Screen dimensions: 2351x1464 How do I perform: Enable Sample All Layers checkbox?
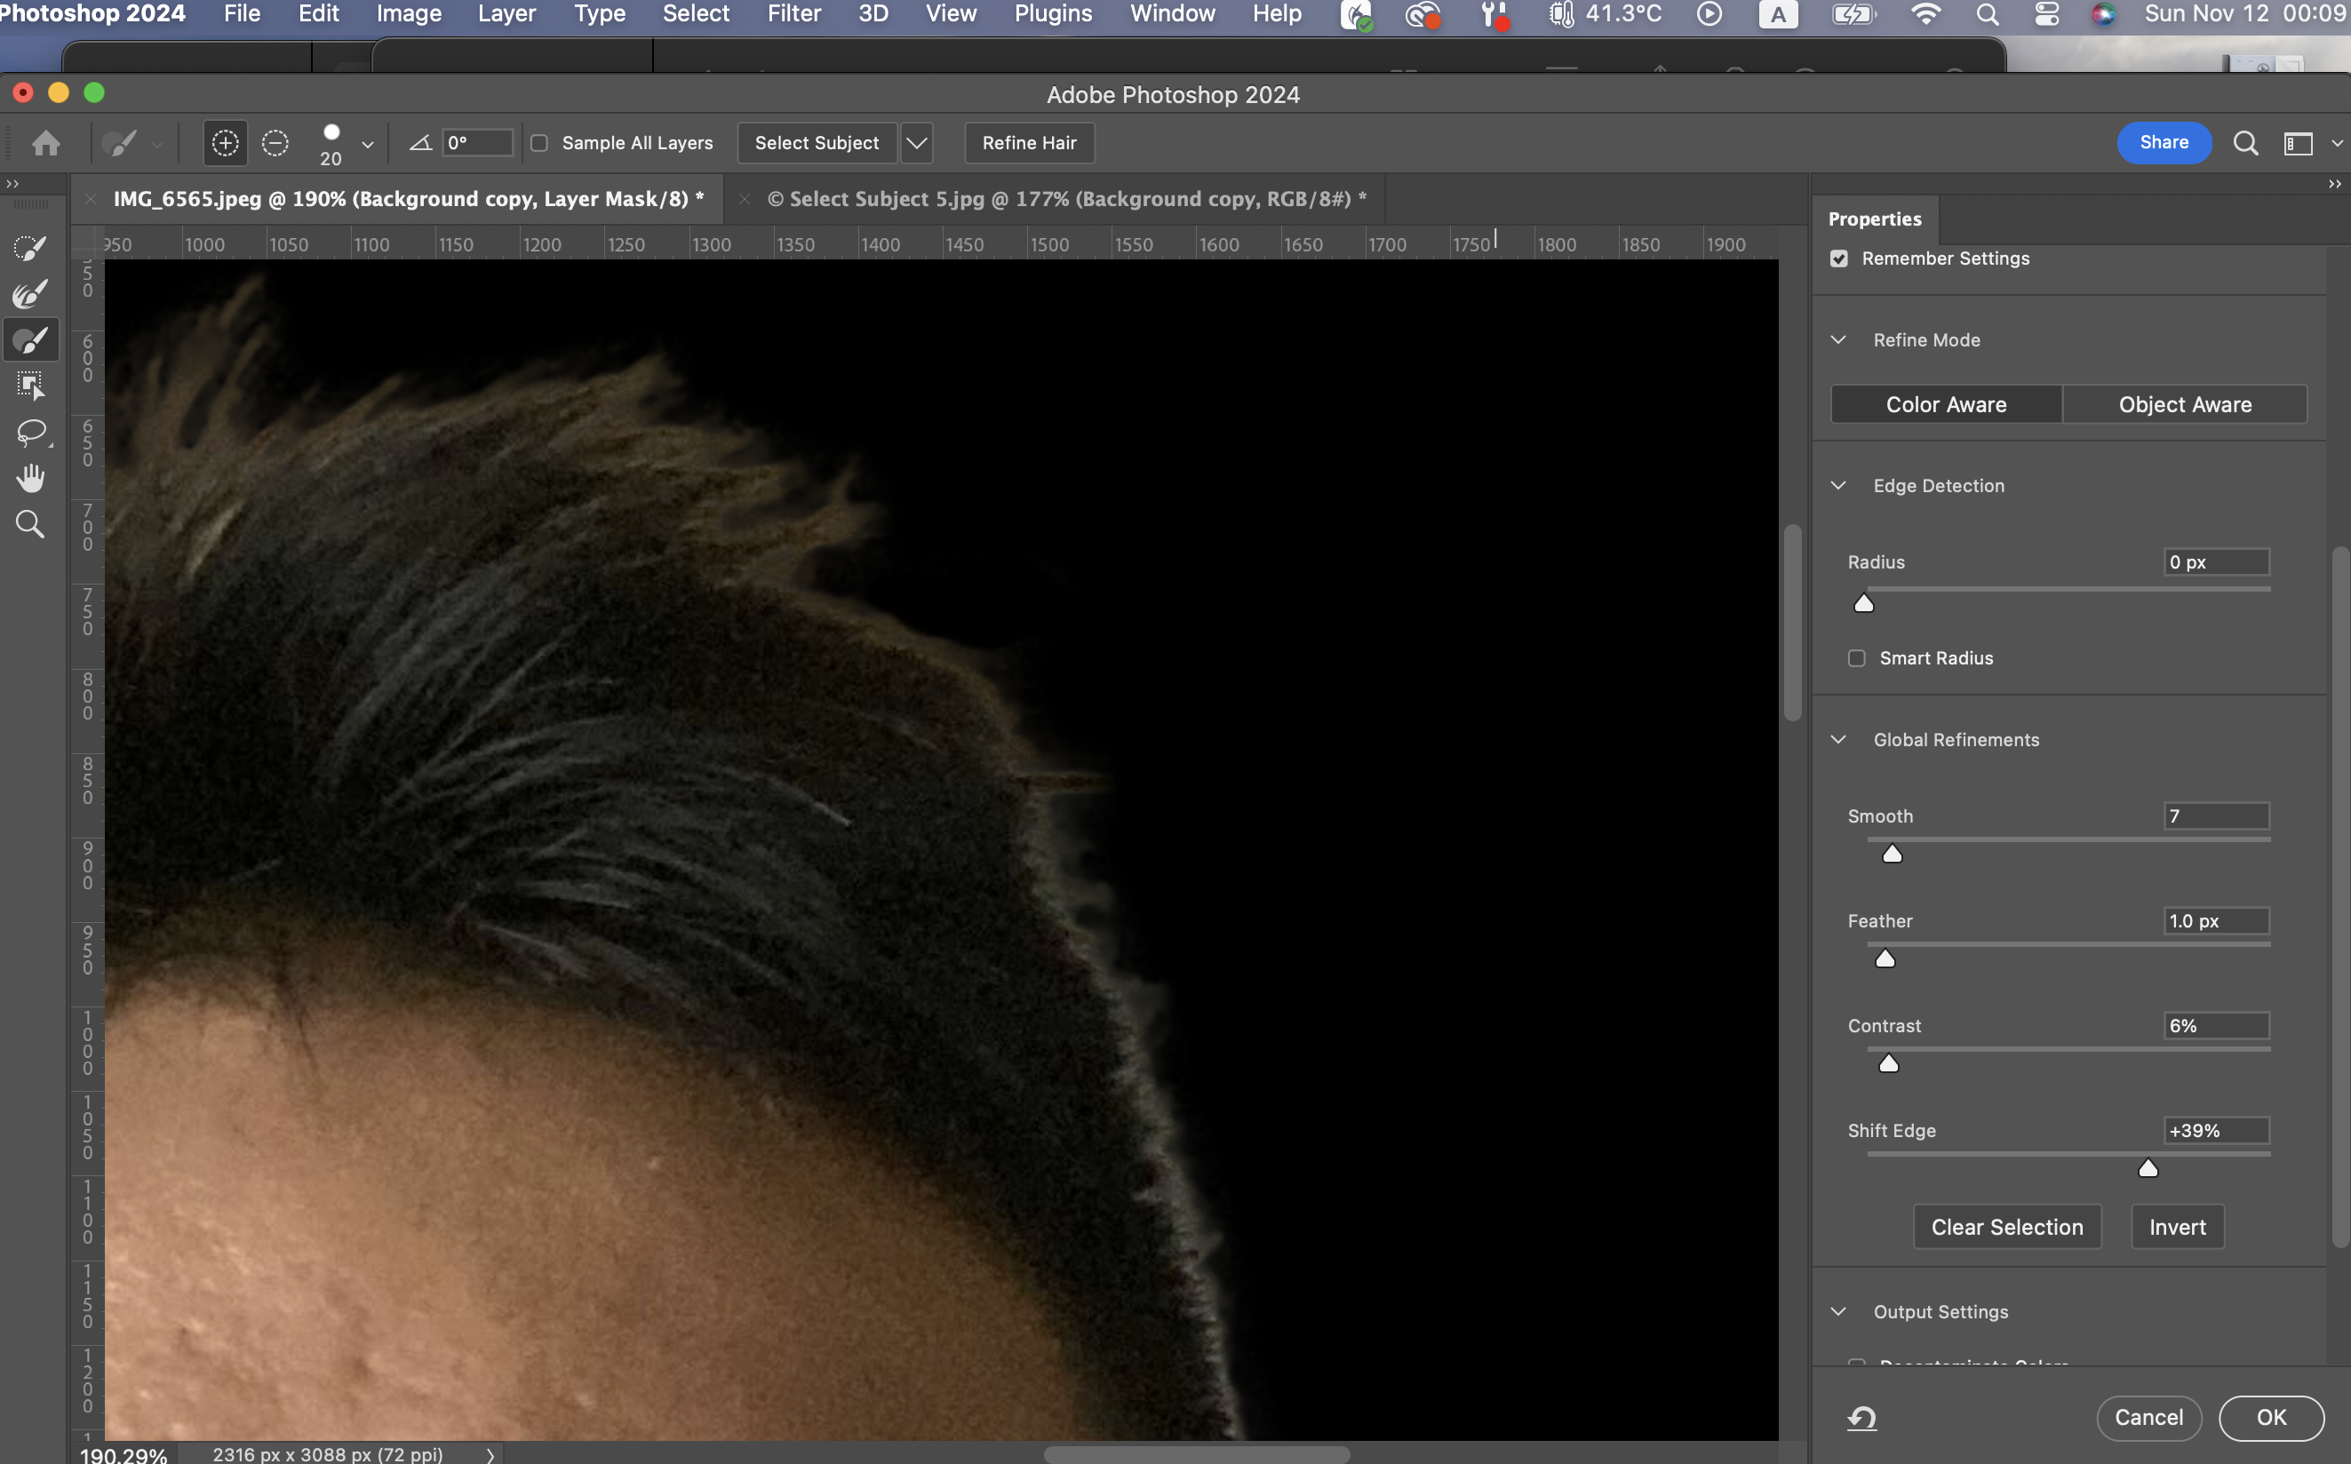pos(539,143)
